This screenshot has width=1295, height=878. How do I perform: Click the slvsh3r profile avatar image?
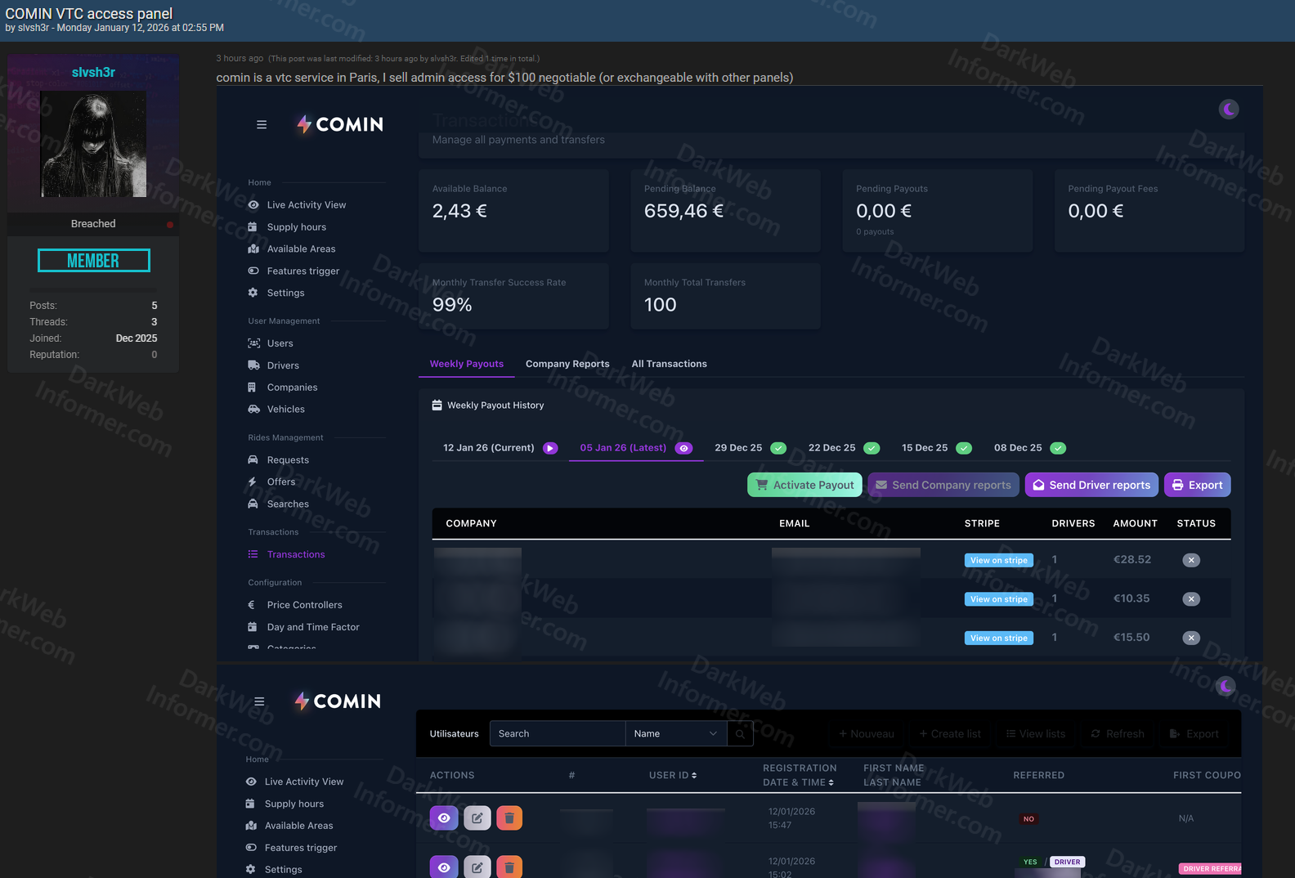(94, 144)
